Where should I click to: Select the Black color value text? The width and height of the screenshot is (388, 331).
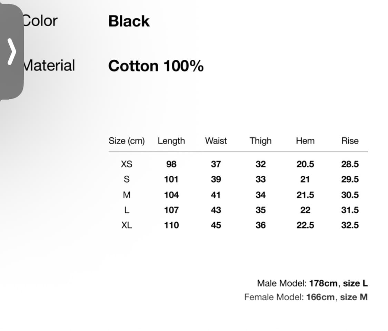click(x=129, y=21)
